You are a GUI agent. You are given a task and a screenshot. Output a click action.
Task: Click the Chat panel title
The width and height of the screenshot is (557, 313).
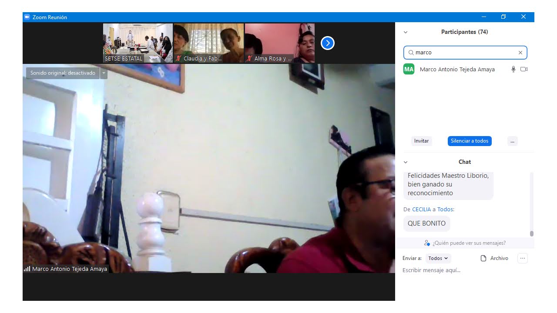click(465, 162)
